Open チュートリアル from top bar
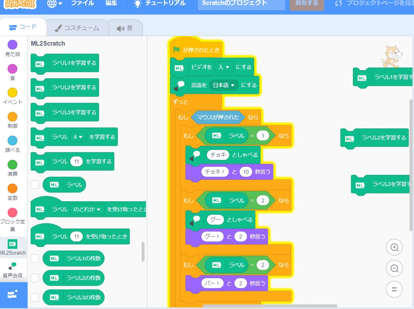Viewport: 414px width, 309px height. (x=159, y=3)
